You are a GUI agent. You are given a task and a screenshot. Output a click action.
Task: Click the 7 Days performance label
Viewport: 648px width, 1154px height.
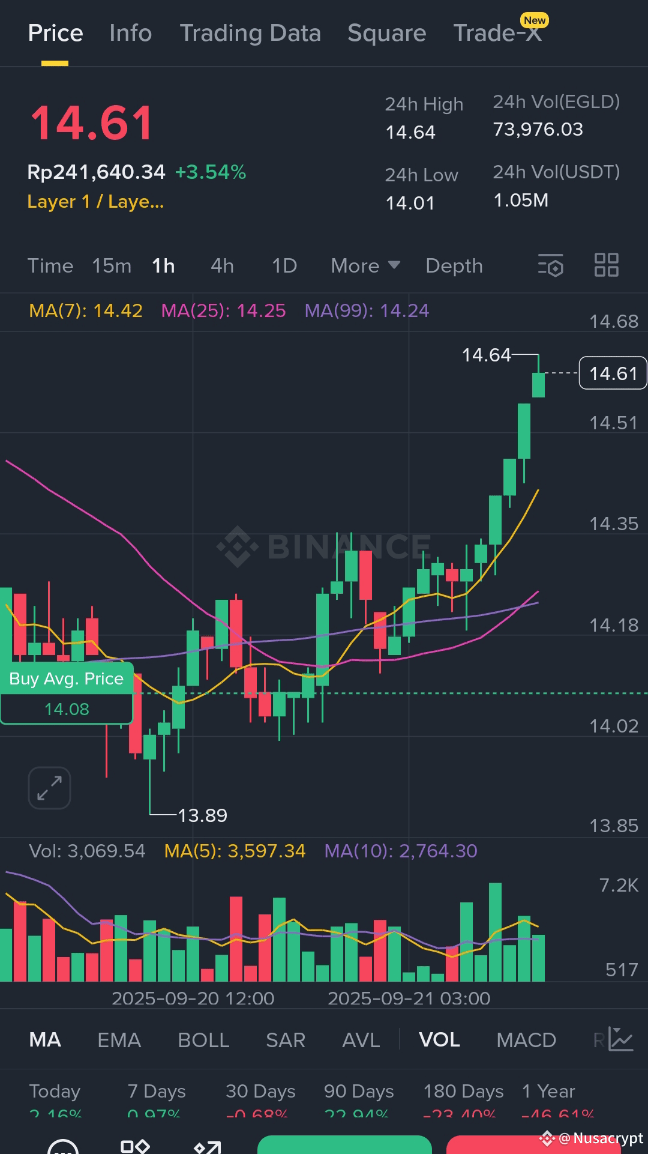[x=157, y=1091]
